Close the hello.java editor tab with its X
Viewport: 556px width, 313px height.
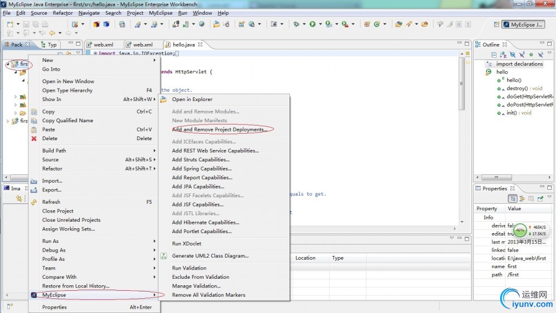click(200, 45)
